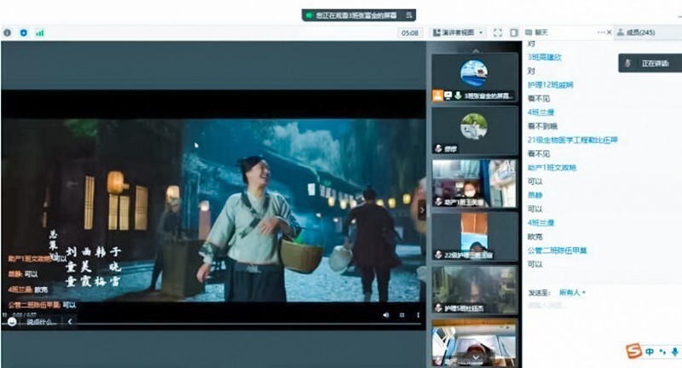Click the chat sender name starting 21级生物医学工程
The height and width of the screenshot is (368, 682).
point(572,140)
